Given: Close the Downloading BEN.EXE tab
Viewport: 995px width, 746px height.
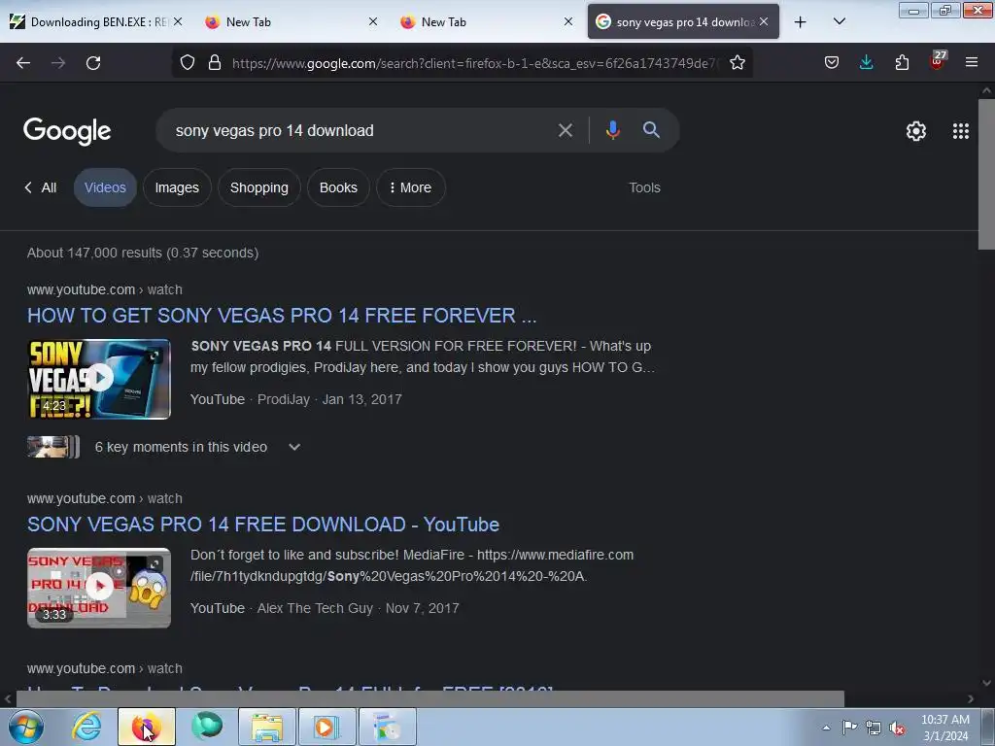Looking at the screenshot, I should pyautogui.click(x=179, y=21).
